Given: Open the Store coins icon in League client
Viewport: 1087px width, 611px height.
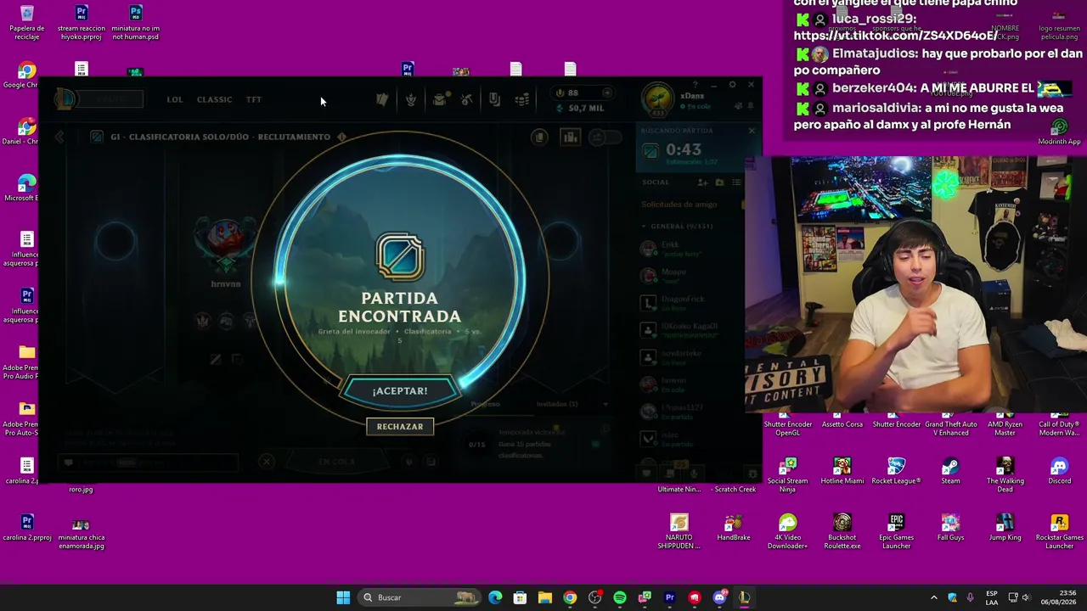Looking at the screenshot, I should (522, 99).
